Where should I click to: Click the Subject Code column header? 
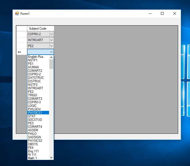(x=41, y=29)
